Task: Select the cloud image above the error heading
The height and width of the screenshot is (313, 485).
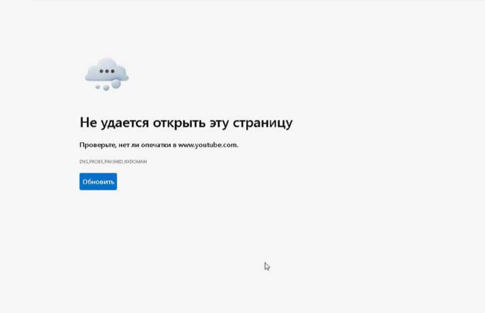Action: (x=106, y=73)
